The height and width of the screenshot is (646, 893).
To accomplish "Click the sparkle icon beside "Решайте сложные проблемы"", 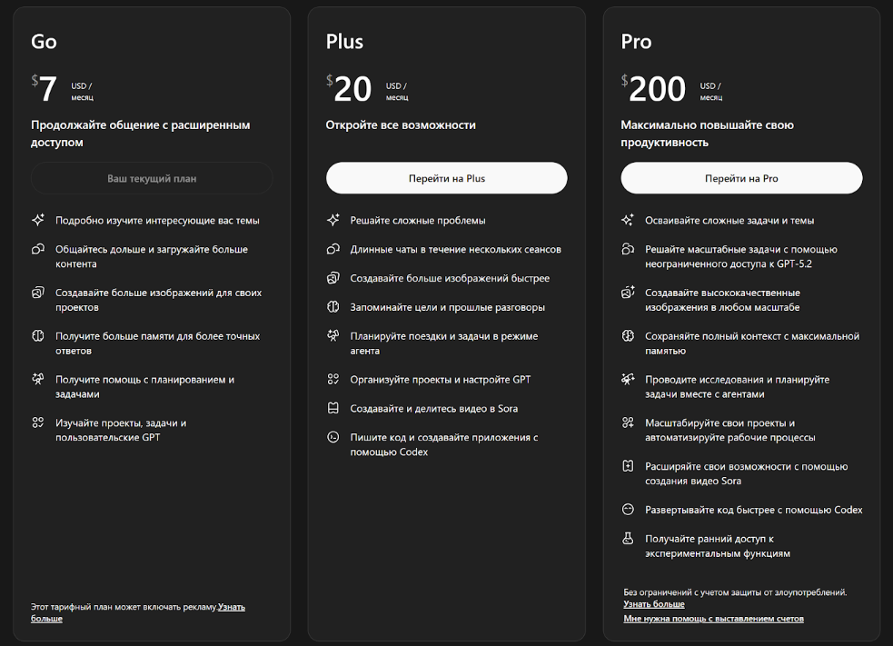I will pos(333,220).
